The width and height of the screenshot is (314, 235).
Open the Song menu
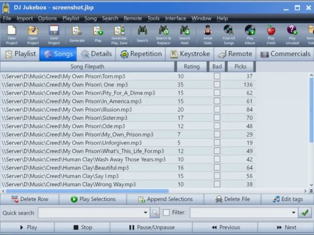[x=91, y=18]
